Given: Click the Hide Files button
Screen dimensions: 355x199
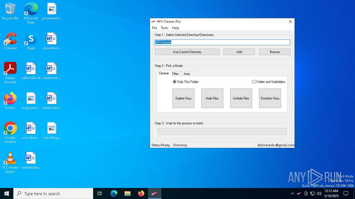Looking at the screenshot, I should click(212, 98).
